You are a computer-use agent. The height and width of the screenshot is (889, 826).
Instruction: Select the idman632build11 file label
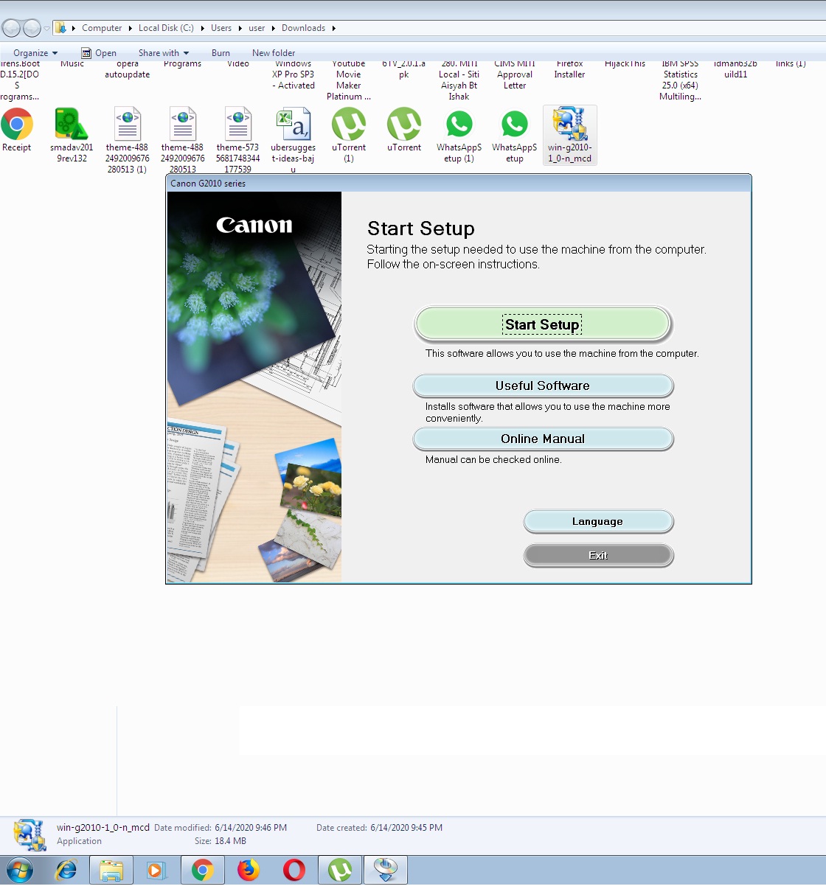point(736,69)
